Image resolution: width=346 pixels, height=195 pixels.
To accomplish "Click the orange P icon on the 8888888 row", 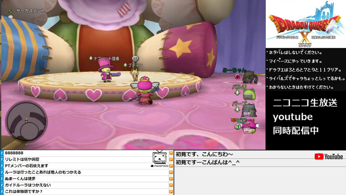I will 171,153.
